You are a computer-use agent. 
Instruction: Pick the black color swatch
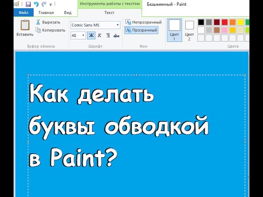(x=201, y=22)
